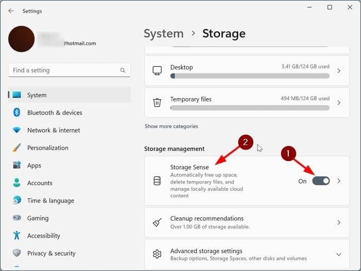Image resolution: width=361 pixels, height=271 pixels.
Task: Click the Storage Sense title text
Action: coord(189,167)
